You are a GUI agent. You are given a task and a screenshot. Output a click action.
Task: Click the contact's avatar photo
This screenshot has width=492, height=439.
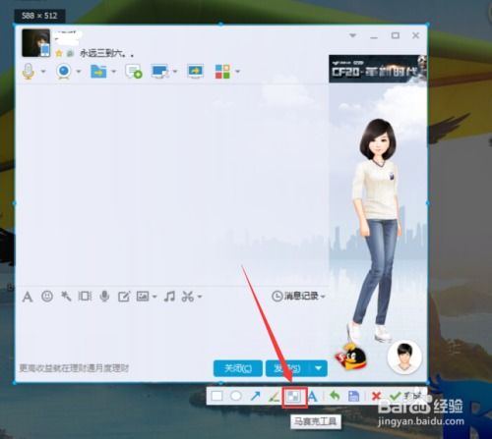(36, 43)
